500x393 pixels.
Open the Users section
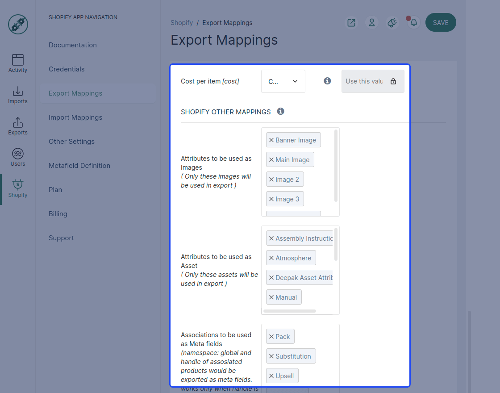pyautogui.click(x=18, y=157)
